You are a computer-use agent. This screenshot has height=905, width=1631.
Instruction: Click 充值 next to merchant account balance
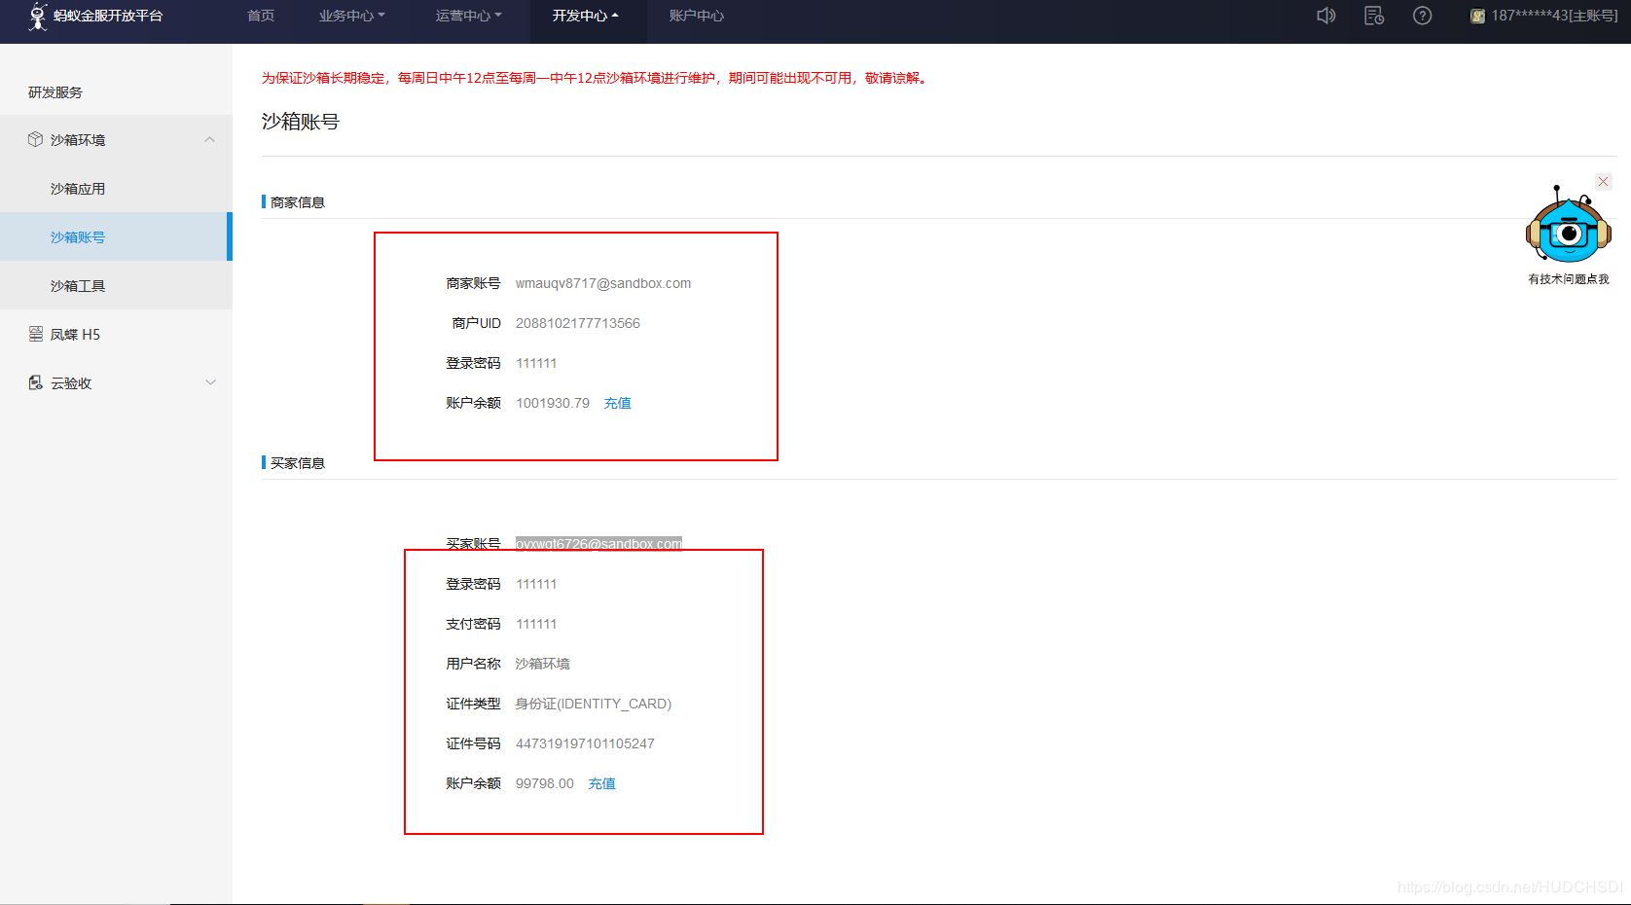617,402
